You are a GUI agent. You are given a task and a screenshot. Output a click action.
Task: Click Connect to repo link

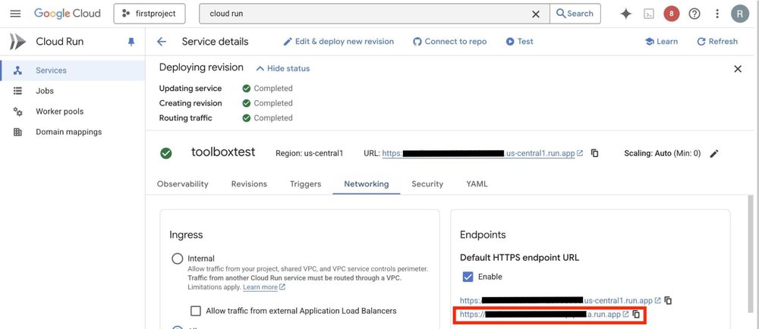coord(450,42)
